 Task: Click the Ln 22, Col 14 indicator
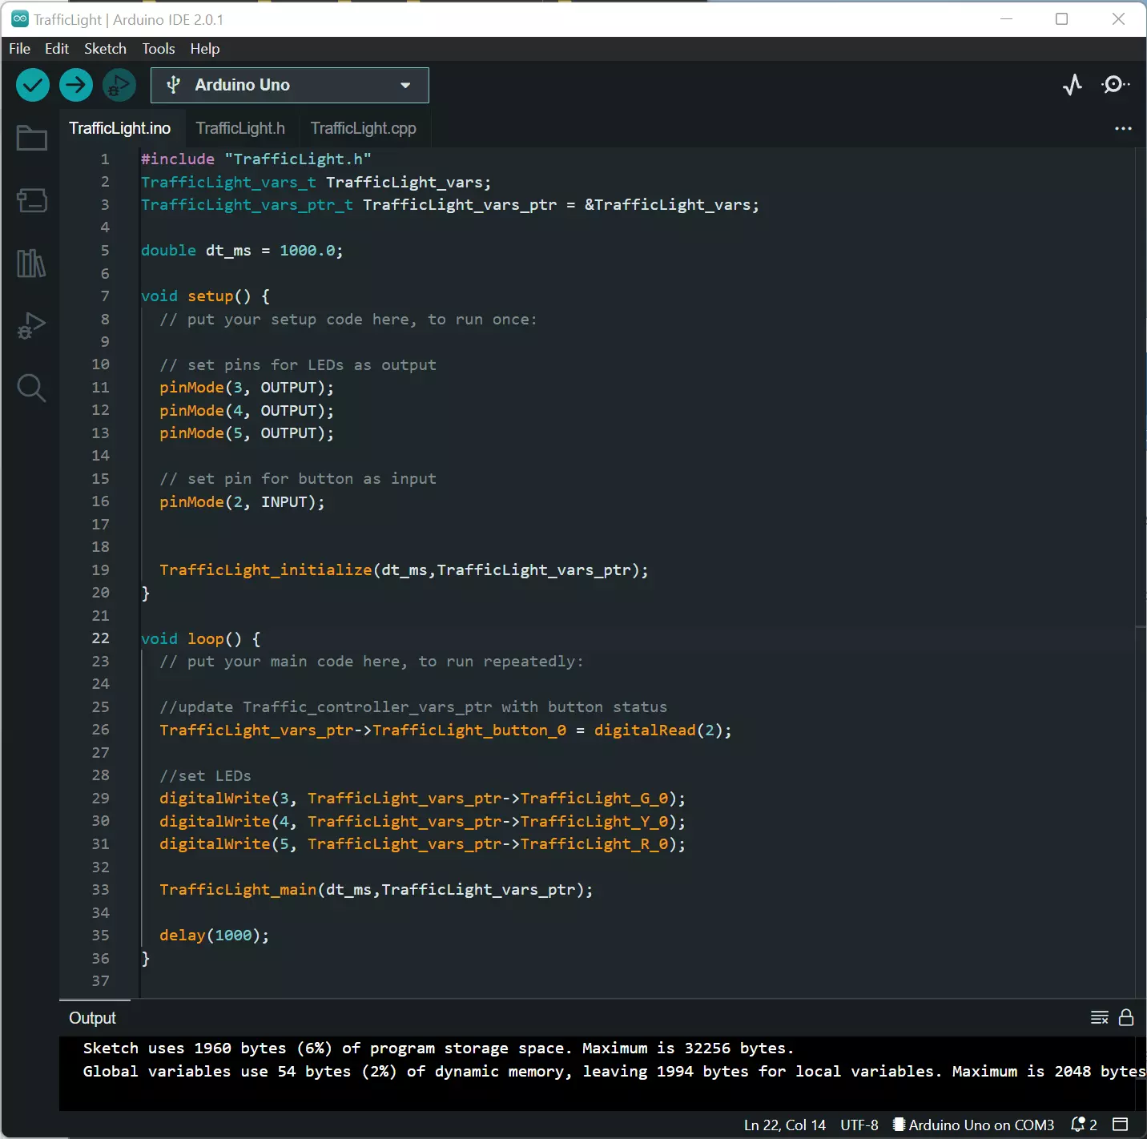point(783,1125)
